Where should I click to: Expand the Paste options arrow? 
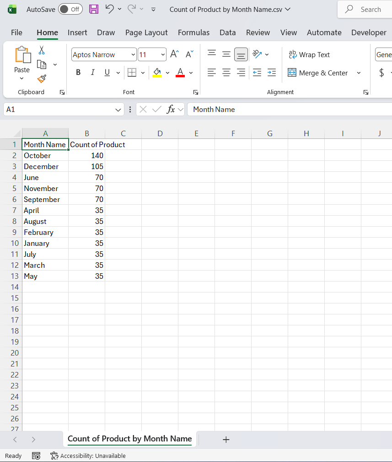tap(21, 79)
